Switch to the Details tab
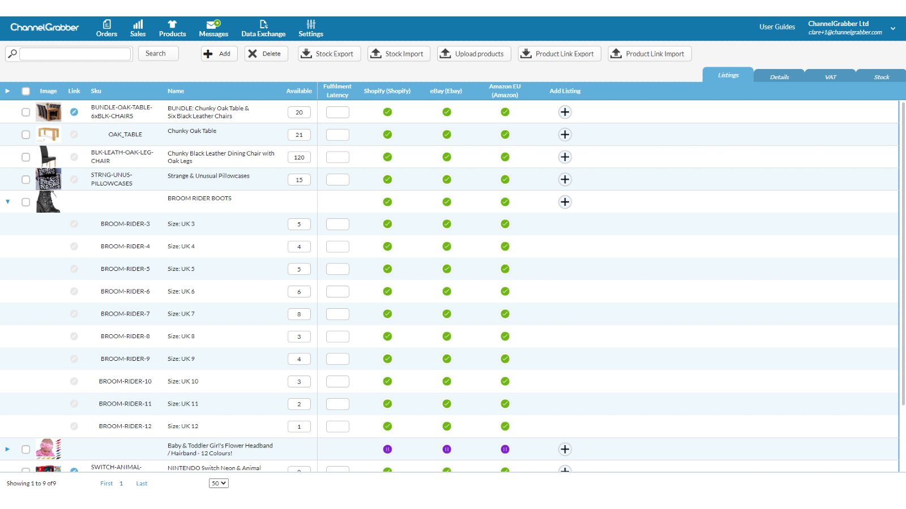 (x=779, y=77)
